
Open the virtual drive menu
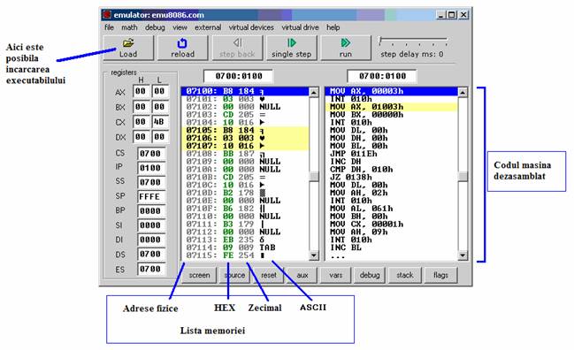(x=300, y=27)
